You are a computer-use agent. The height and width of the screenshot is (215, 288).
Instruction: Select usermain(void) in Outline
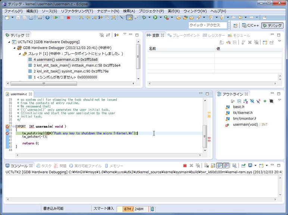247,125
